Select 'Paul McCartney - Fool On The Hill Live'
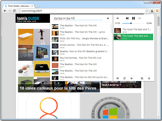This screenshot has height=121, width=162. coord(81,59)
